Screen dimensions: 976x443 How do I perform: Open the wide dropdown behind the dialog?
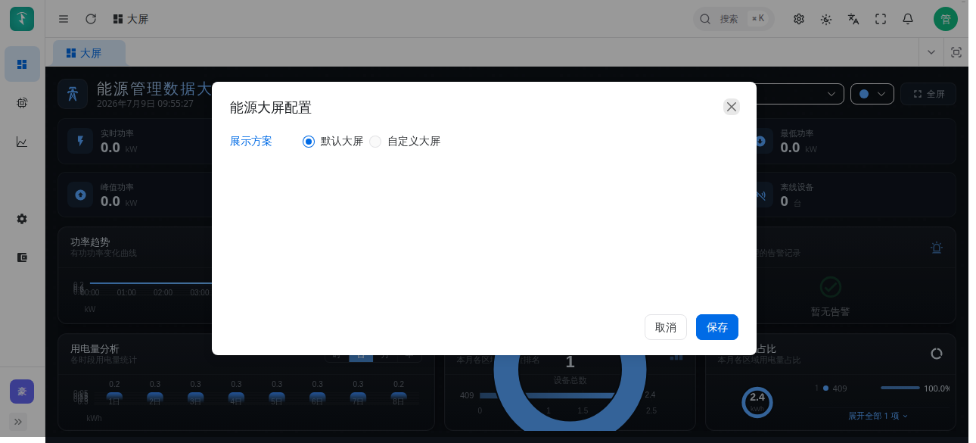[800, 94]
